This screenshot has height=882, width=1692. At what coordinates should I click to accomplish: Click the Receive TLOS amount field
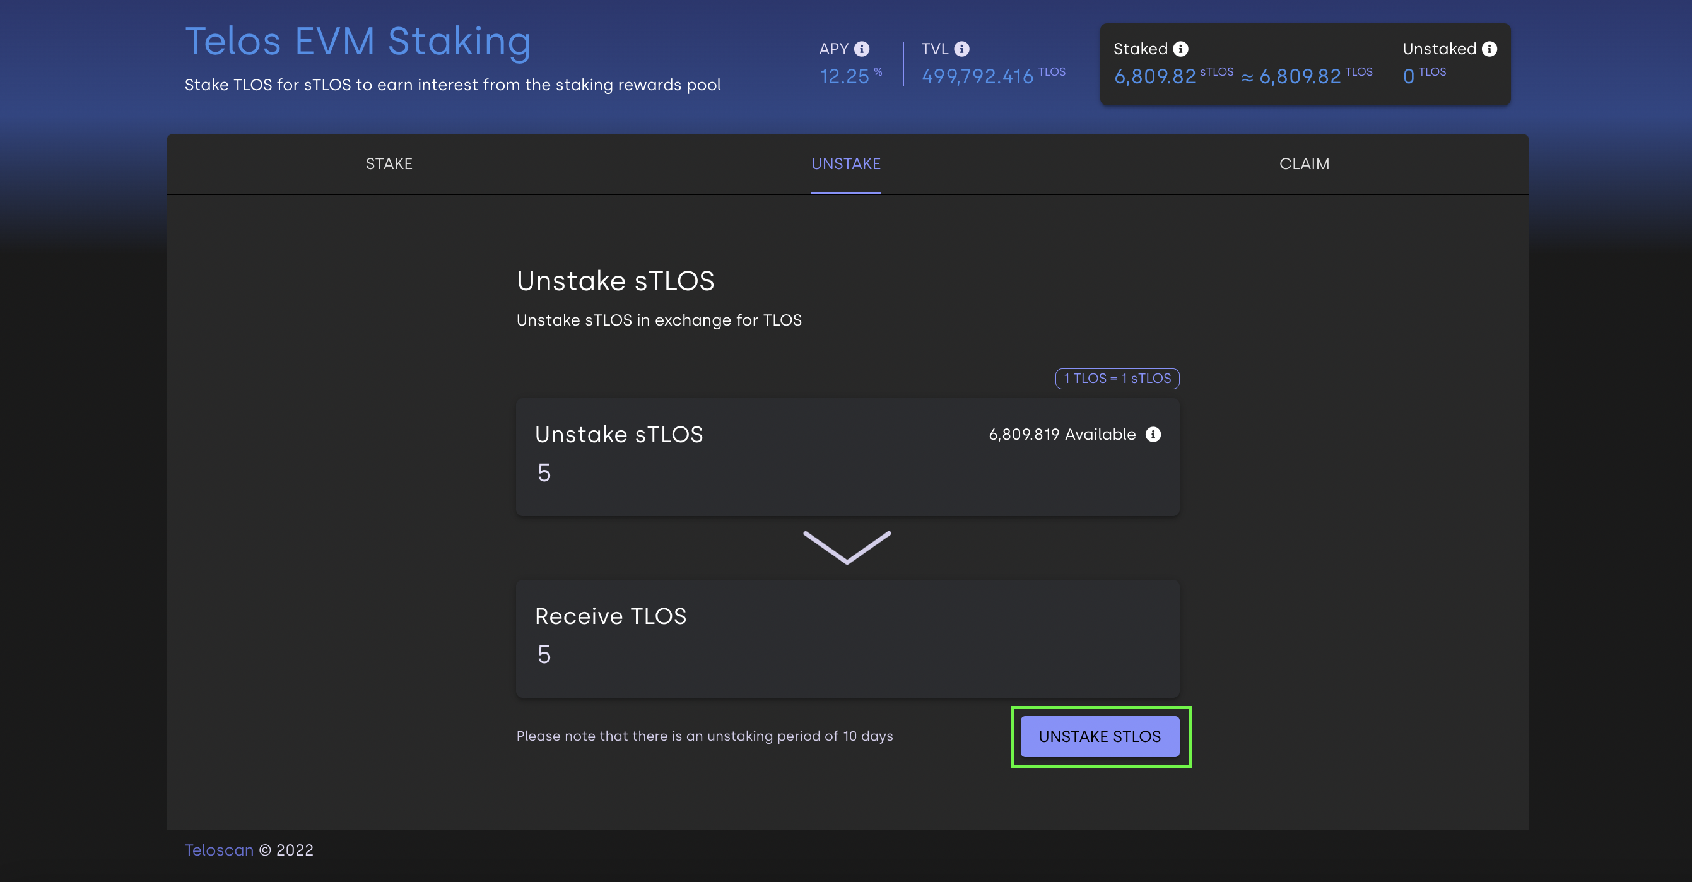846,654
